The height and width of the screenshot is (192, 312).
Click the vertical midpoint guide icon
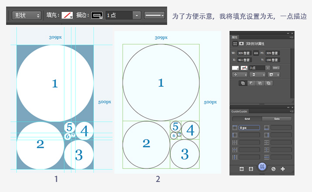click(251, 168)
